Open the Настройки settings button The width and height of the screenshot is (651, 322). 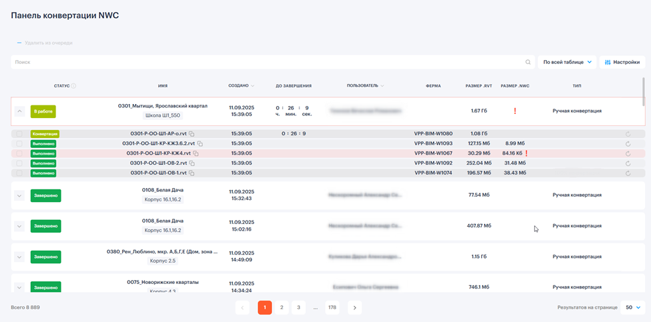coord(622,62)
